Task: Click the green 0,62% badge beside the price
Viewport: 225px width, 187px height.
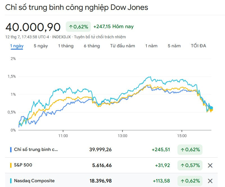Action: click(78, 27)
